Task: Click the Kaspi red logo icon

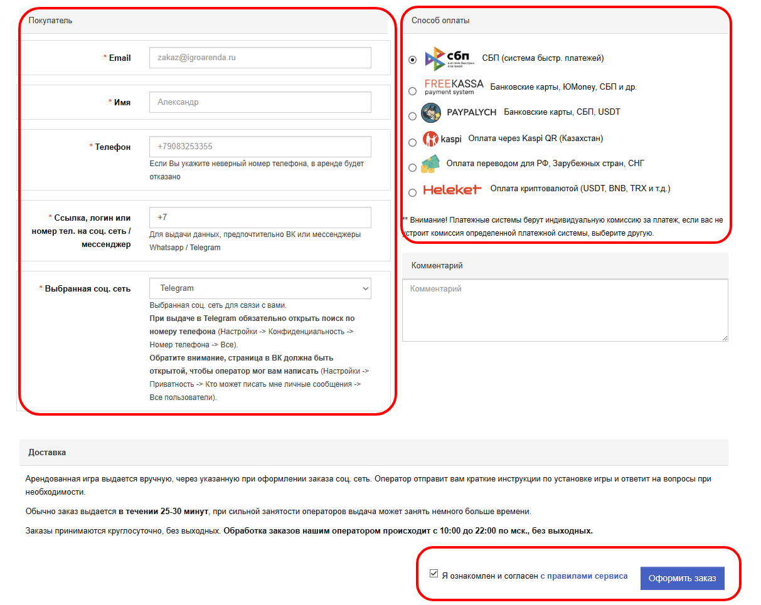Action: coord(430,139)
